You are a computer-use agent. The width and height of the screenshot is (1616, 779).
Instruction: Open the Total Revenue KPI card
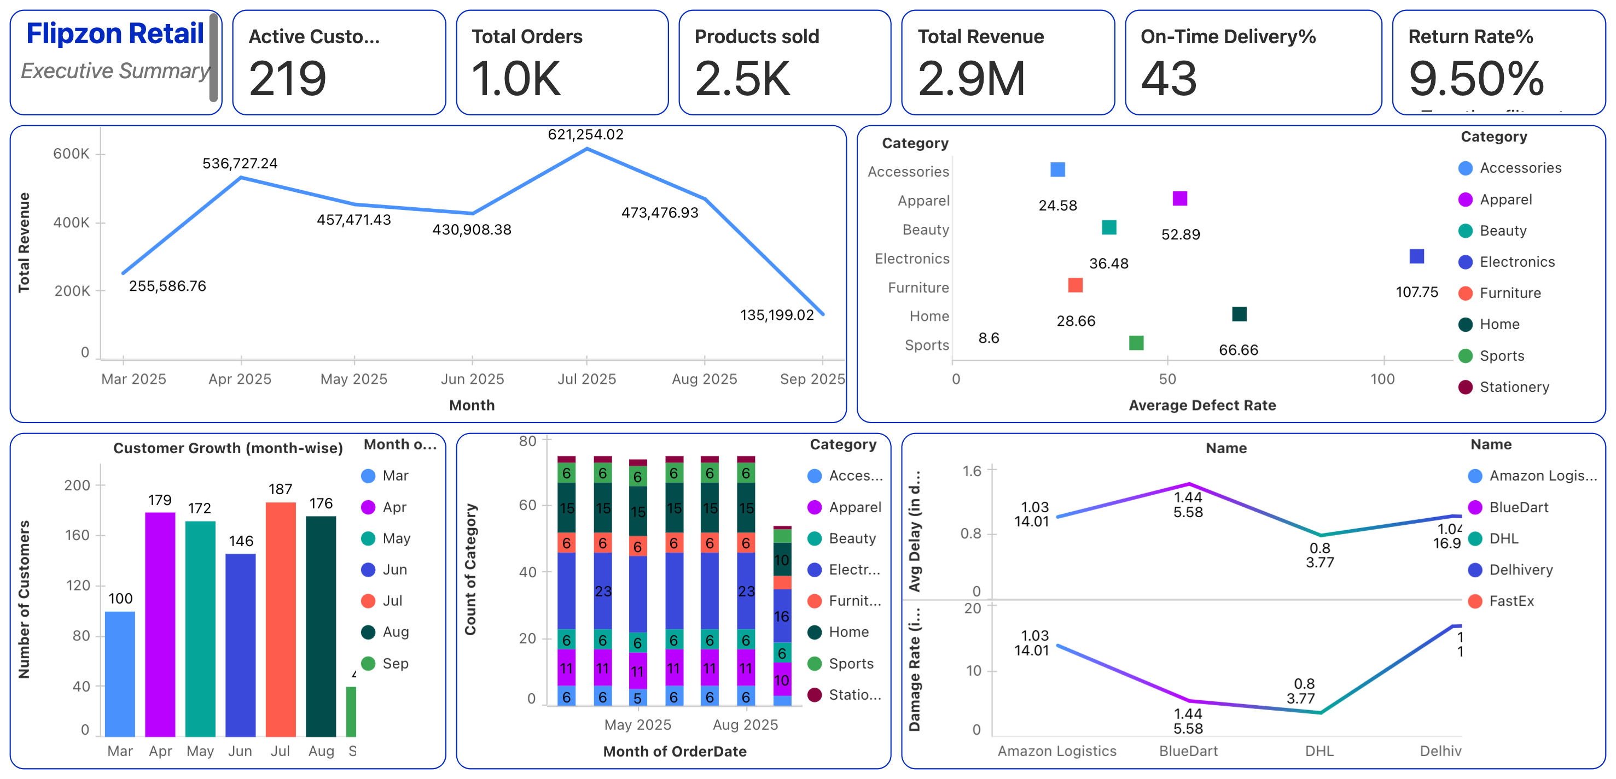click(x=1008, y=63)
